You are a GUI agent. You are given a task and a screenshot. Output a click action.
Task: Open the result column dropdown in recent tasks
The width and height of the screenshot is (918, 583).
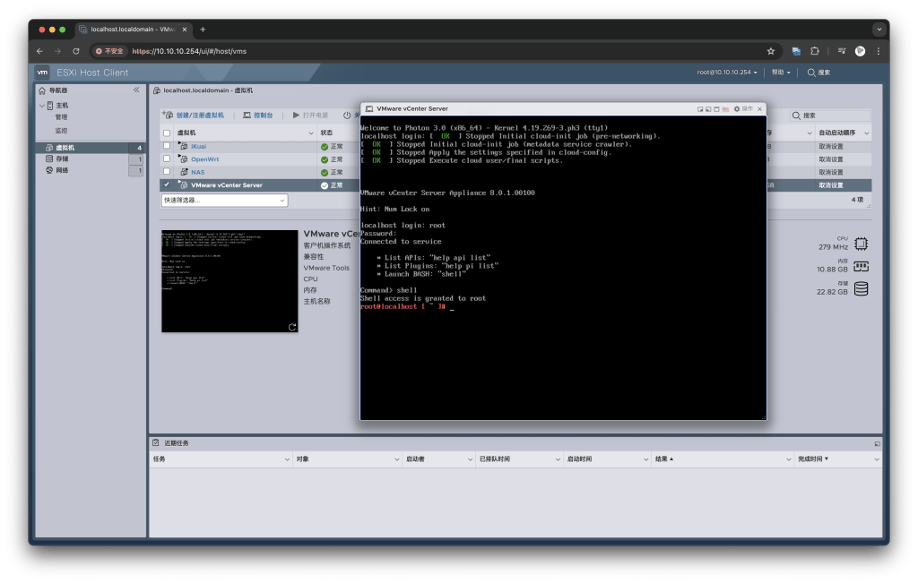(789, 459)
